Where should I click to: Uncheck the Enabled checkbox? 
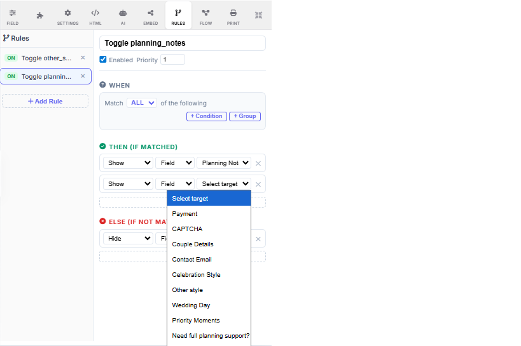pos(103,60)
